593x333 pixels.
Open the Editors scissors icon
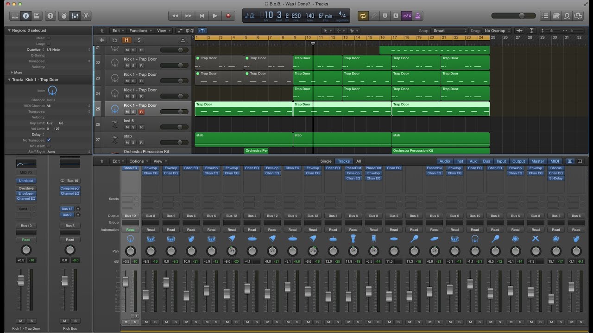tap(86, 16)
